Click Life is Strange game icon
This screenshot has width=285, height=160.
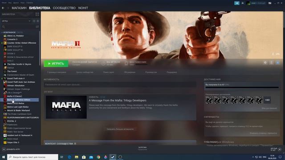[x=5, y=93]
